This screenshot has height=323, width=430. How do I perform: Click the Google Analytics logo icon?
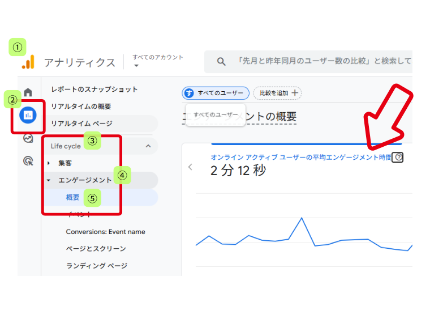click(x=28, y=62)
